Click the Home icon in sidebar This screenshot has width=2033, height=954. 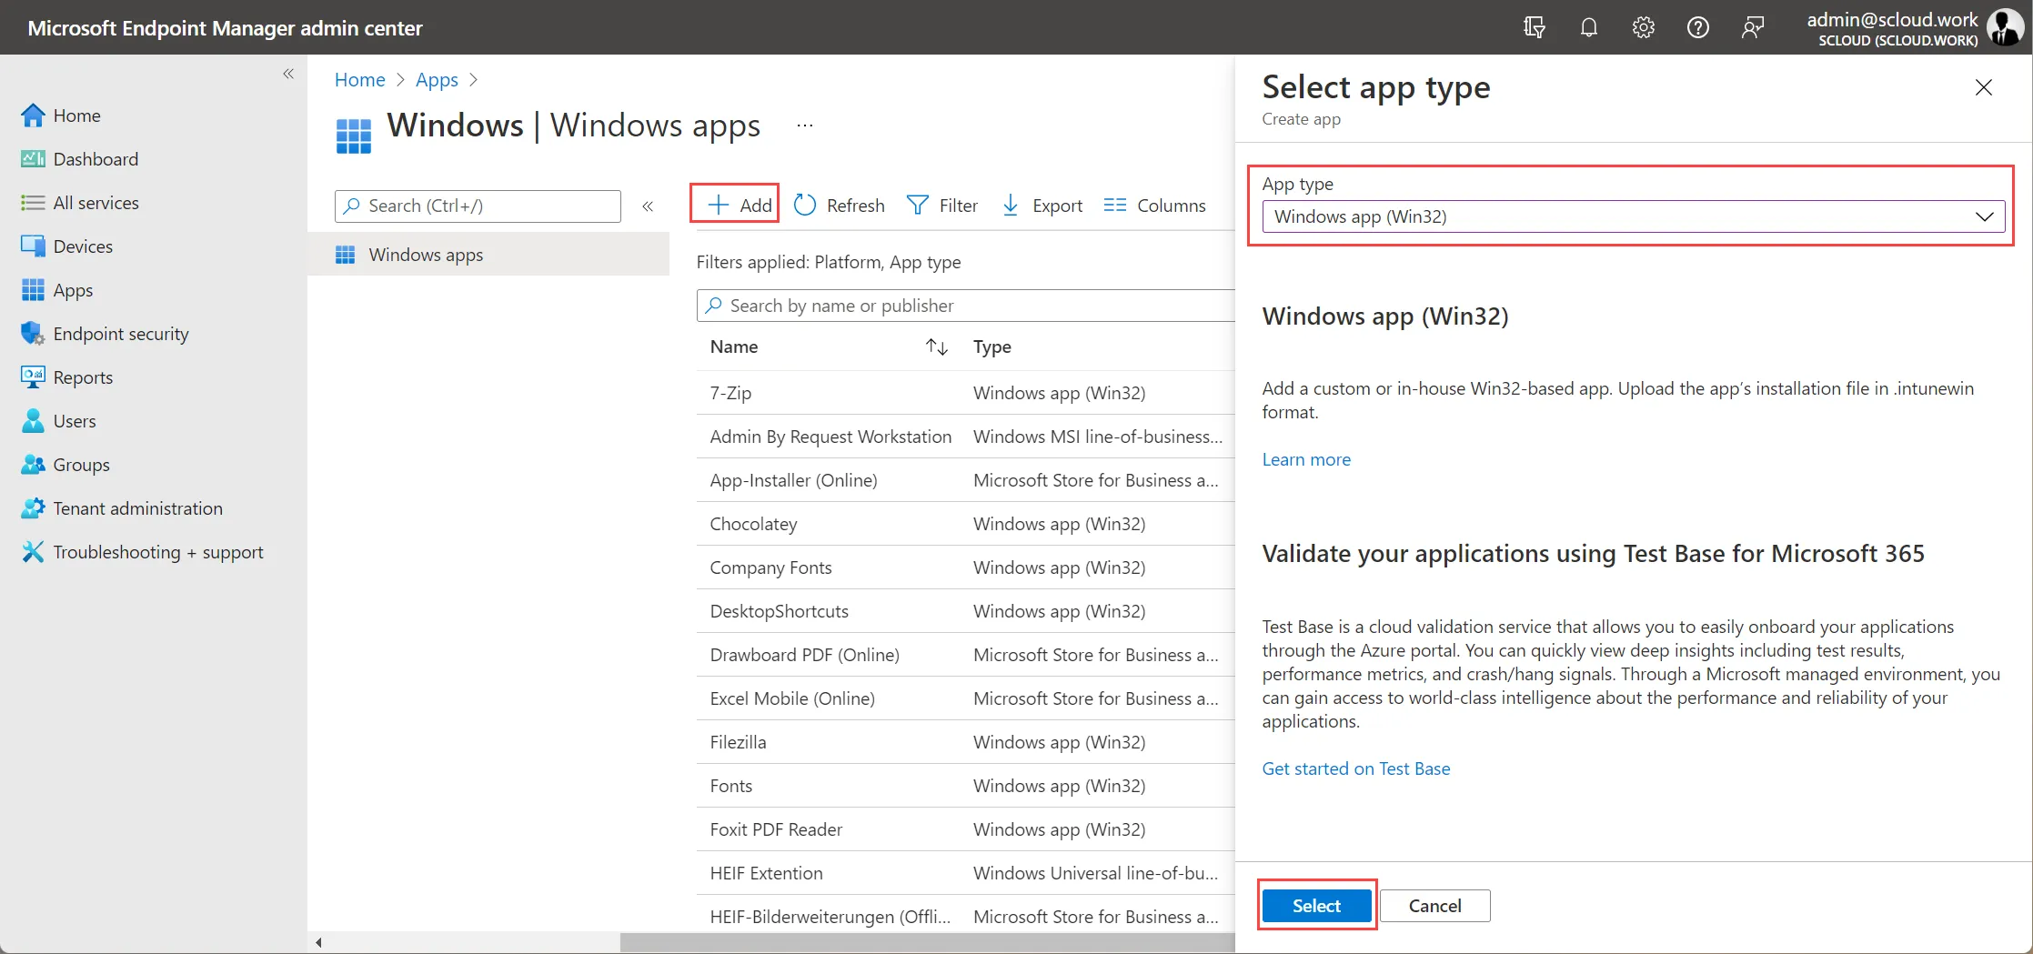pos(33,115)
